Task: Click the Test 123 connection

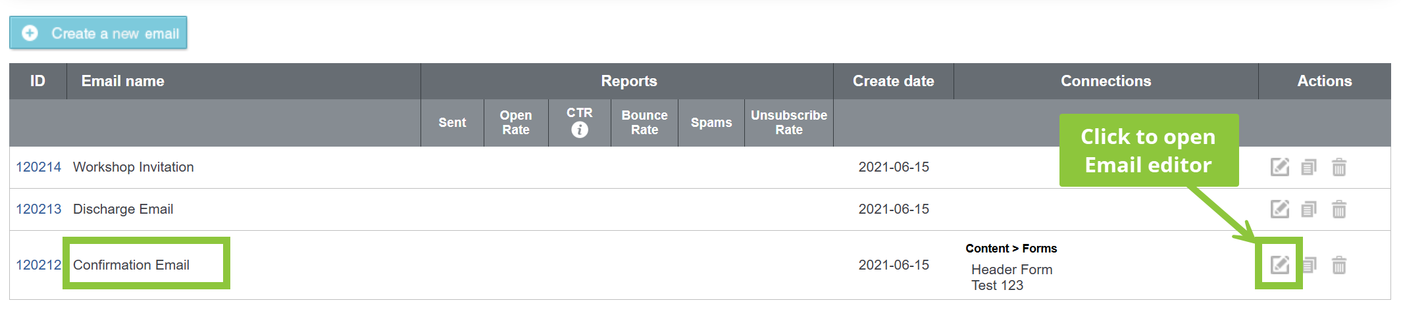Action: [x=997, y=285]
